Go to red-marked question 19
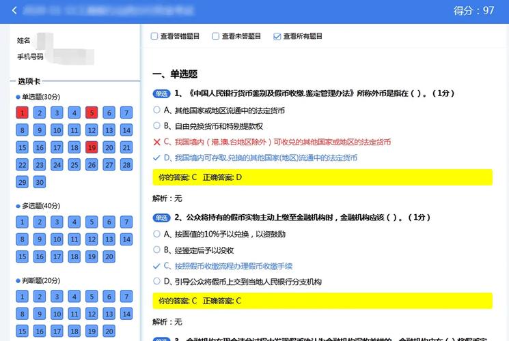 (92, 147)
